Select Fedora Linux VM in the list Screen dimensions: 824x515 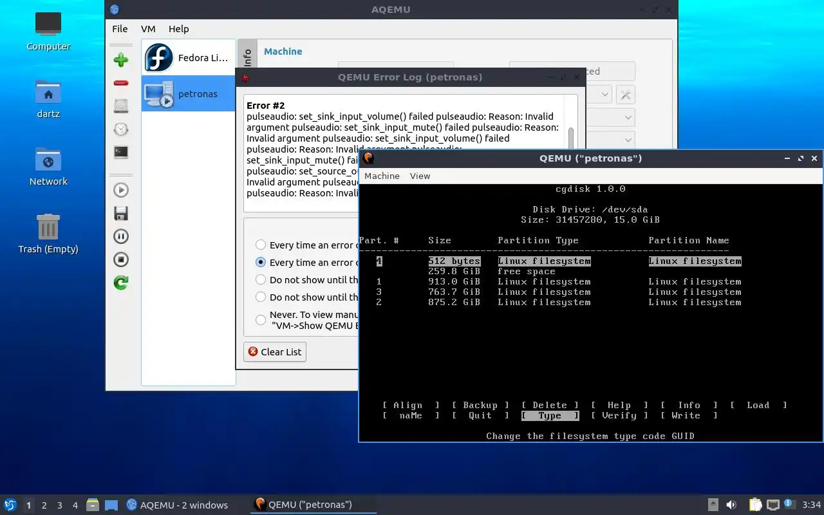click(x=189, y=58)
